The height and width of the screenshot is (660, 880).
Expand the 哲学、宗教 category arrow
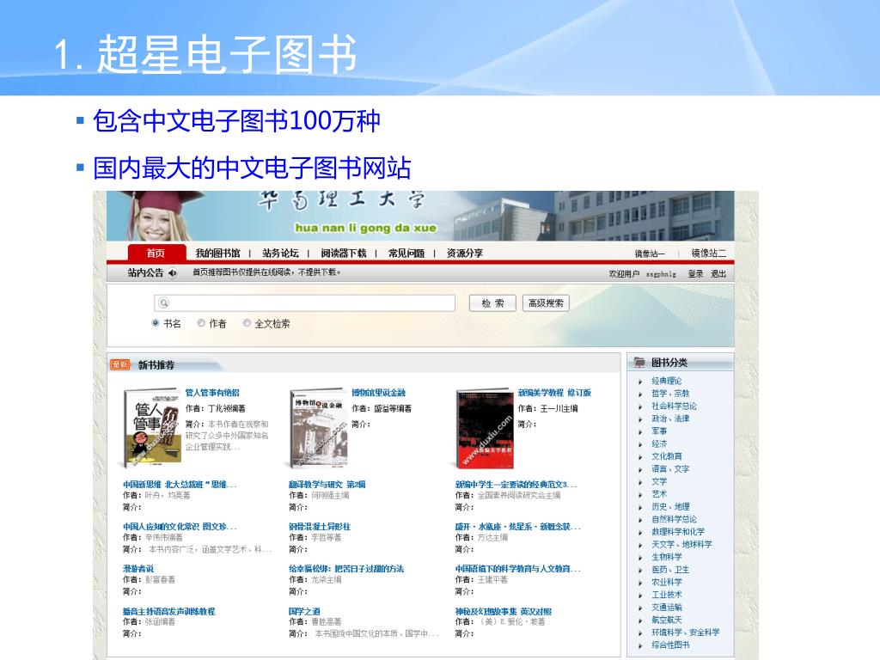tap(640, 394)
